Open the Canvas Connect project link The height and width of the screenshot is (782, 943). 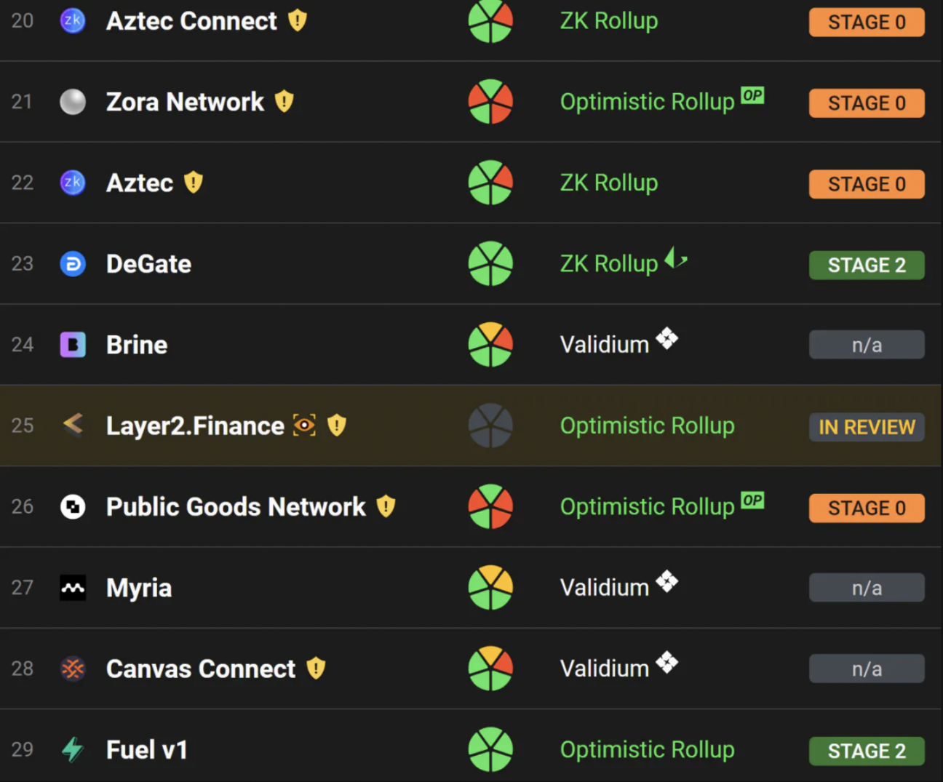(x=201, y=669)
